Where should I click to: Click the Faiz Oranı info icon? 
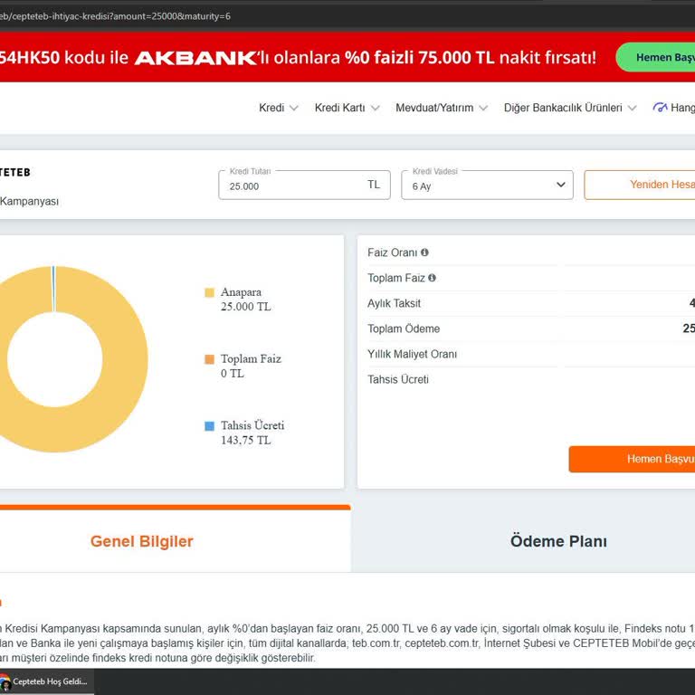(x=424, y=252)
